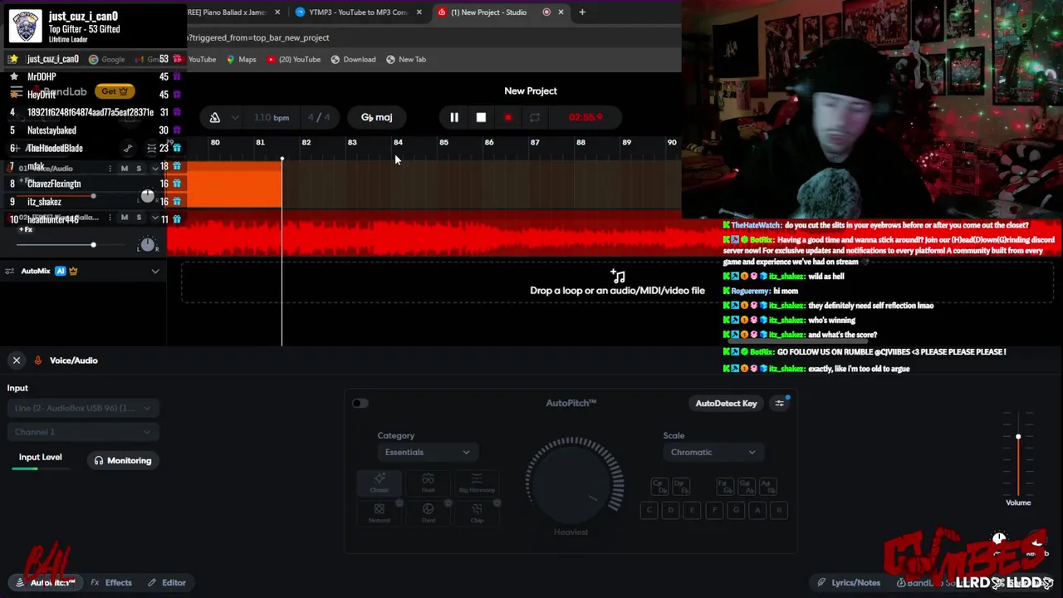Open the audio input device dropdown
Screen dimensions: 1063x598
pos(82,408)
